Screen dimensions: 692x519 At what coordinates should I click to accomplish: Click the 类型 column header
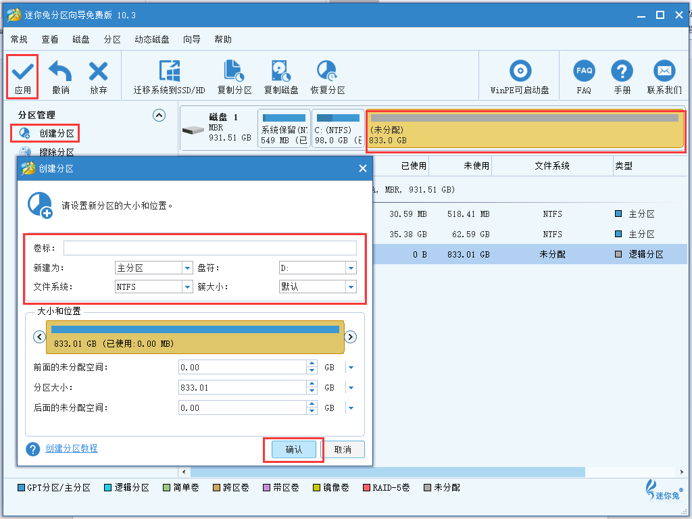pyautogui.click(x=624, y=166)
